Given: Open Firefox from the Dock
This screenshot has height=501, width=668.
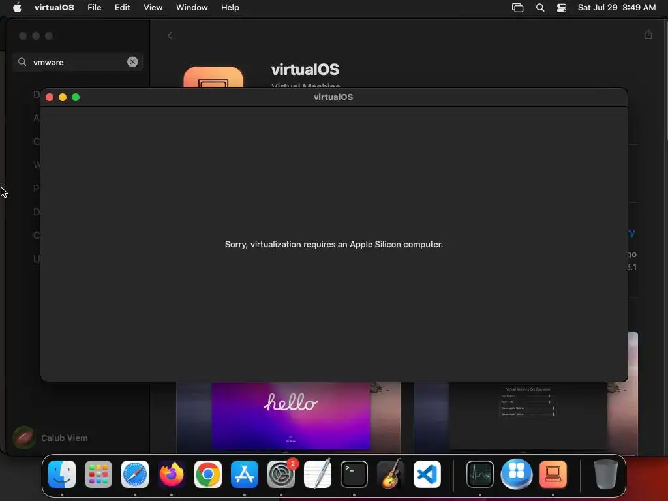Looking at the screenshot, I should tap(172, 474).
